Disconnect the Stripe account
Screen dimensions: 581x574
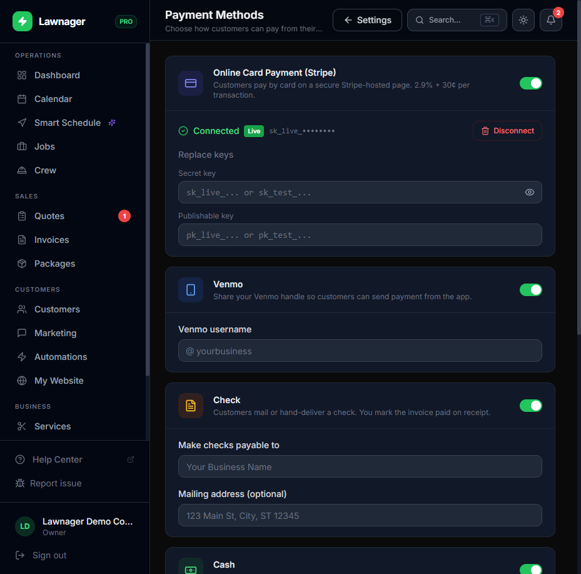(x=507, y=131)
